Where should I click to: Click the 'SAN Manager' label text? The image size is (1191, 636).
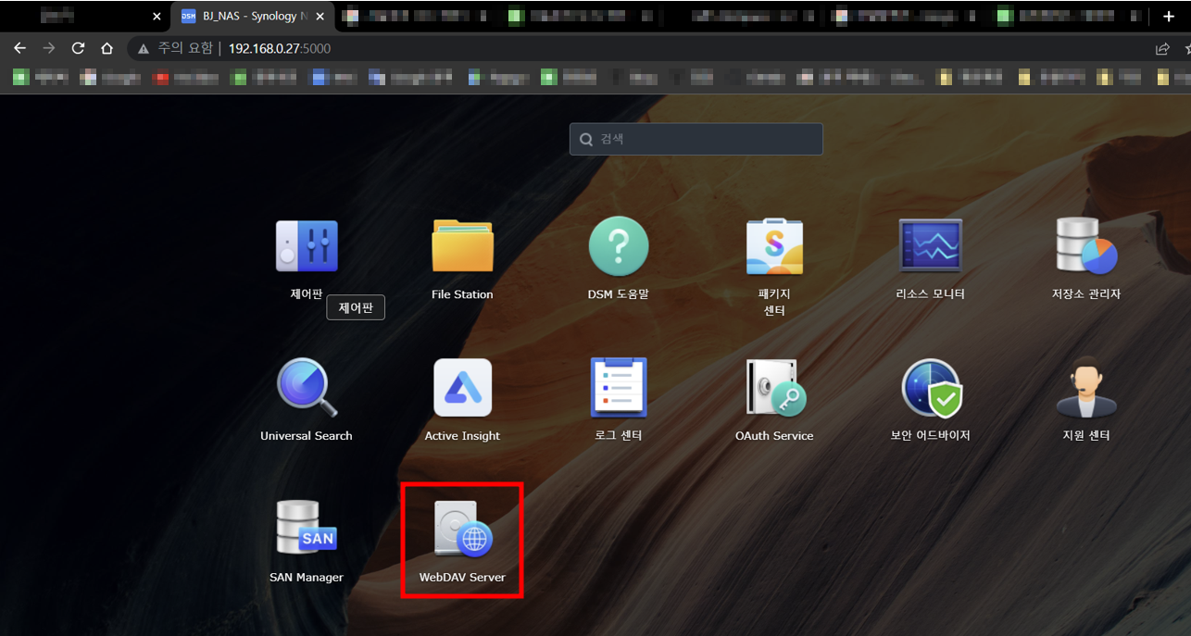coord(307,577)
